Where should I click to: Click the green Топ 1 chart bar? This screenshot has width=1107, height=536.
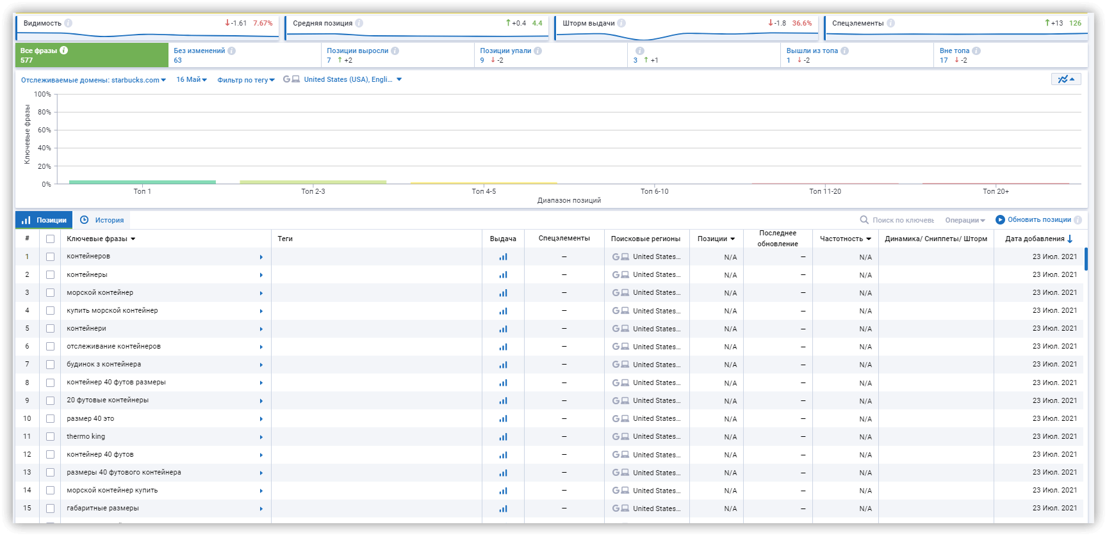coord(142,182)
